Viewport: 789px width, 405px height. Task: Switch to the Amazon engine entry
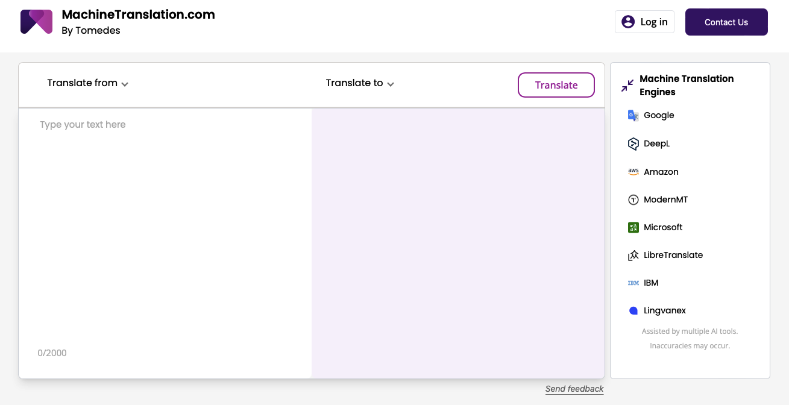click(661, 172)
